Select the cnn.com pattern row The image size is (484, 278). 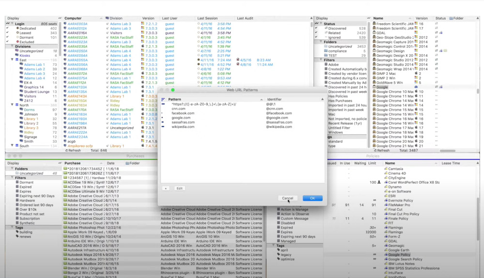point(242,108)
